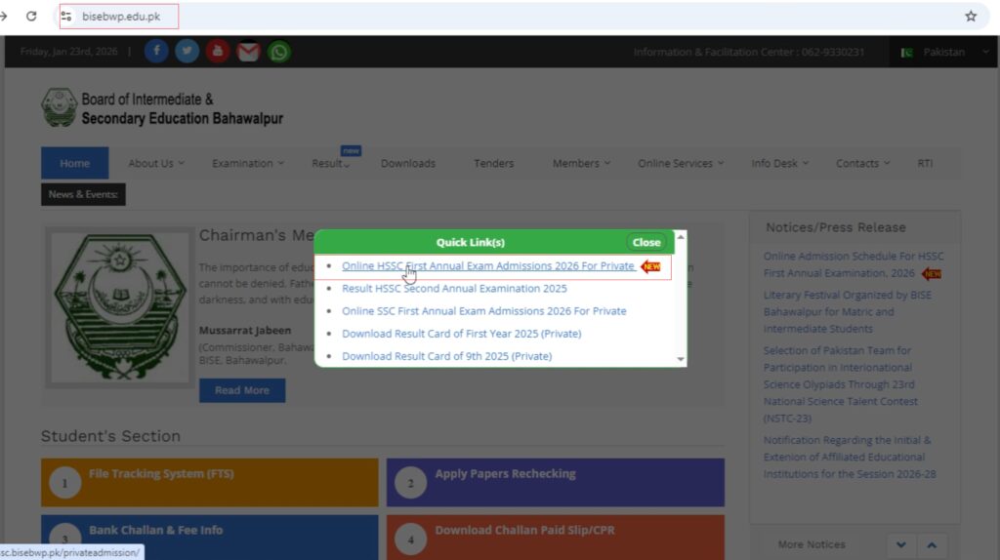Expand the About Us dropdown menu
This screenshot has height=560, width=1000.
(156, 164)
